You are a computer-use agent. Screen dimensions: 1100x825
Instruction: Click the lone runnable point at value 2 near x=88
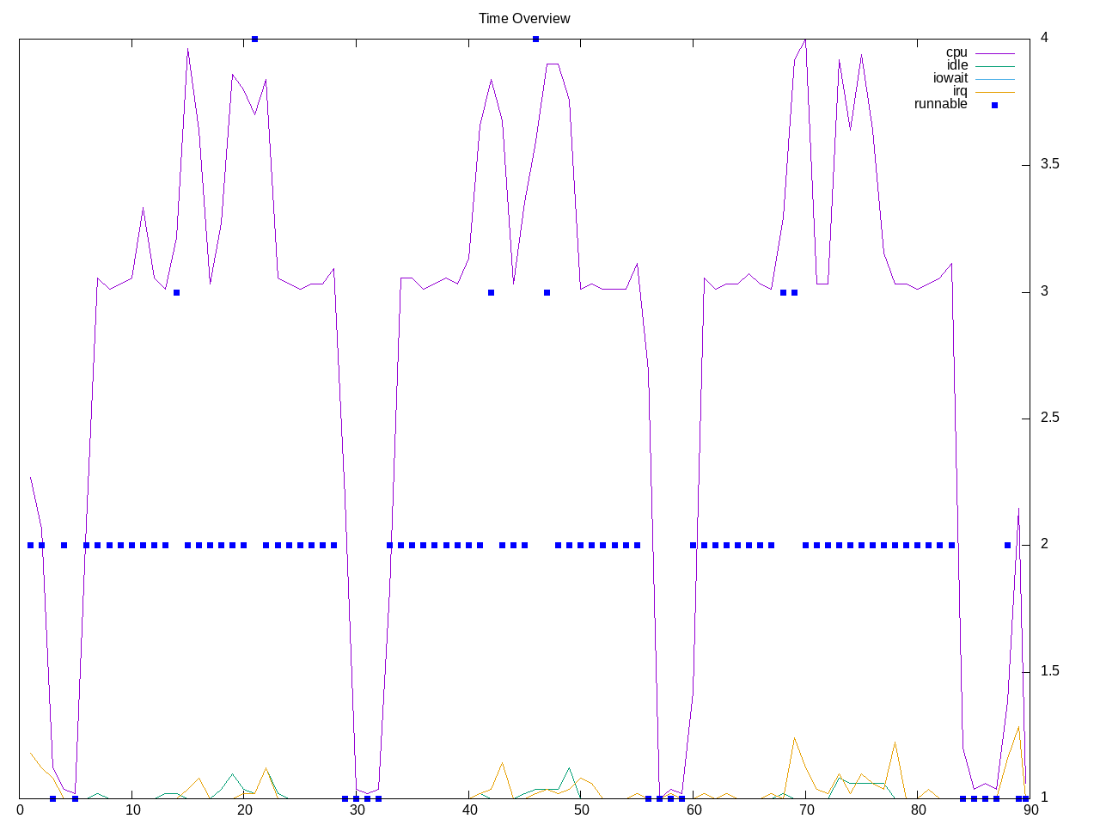point(1007,545)
